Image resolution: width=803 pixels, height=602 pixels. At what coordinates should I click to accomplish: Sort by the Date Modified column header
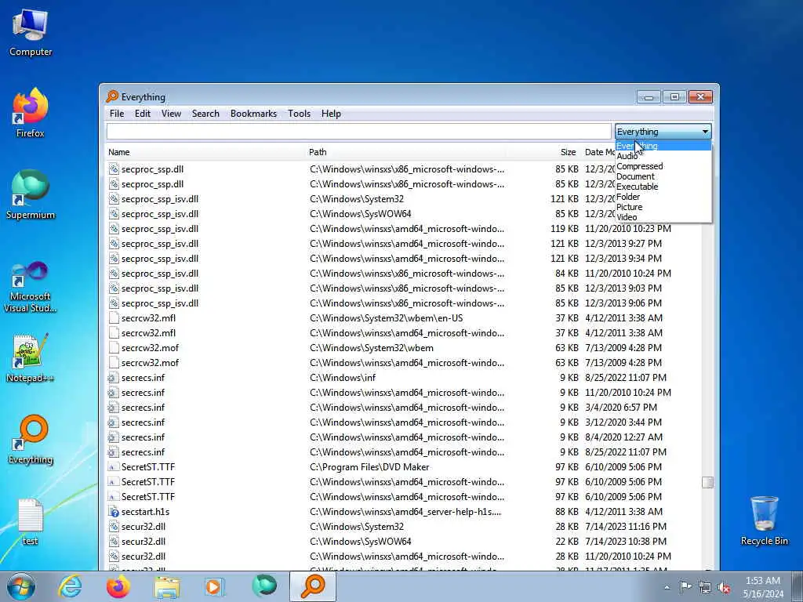click(x=599, y=152)
